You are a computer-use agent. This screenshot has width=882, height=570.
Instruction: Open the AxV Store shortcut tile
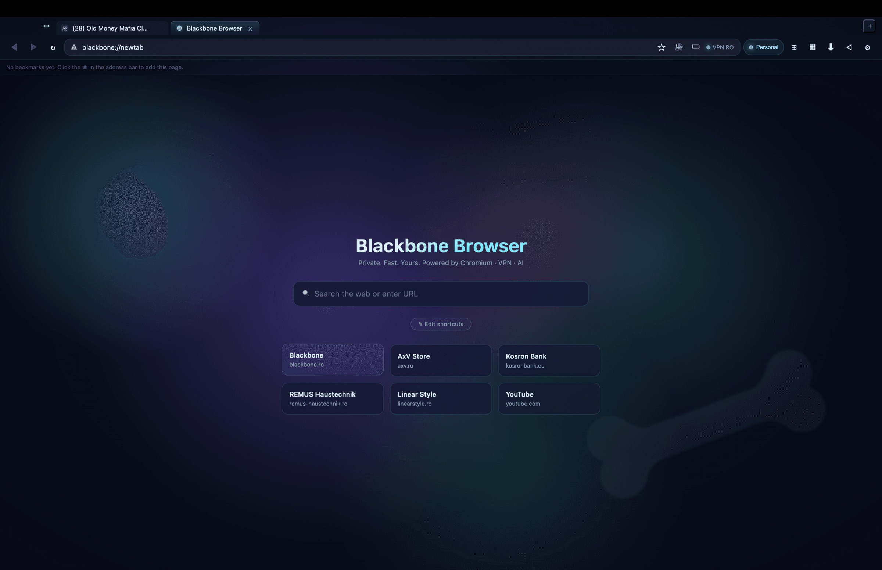[x=441, y=361]
